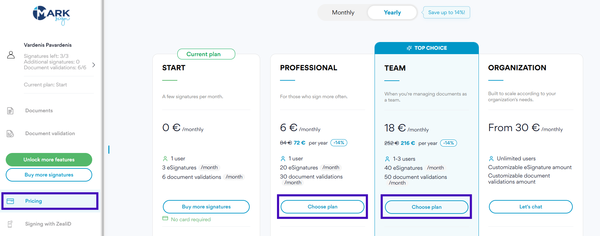Click the sparkle icon beside TOP CHOICE

[x=409, y=48]
